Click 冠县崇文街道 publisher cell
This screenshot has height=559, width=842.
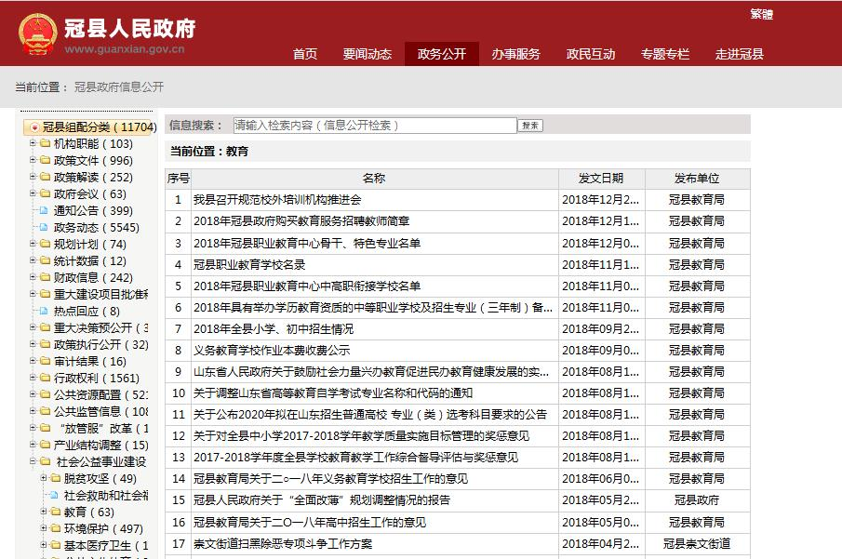[697, 544]
